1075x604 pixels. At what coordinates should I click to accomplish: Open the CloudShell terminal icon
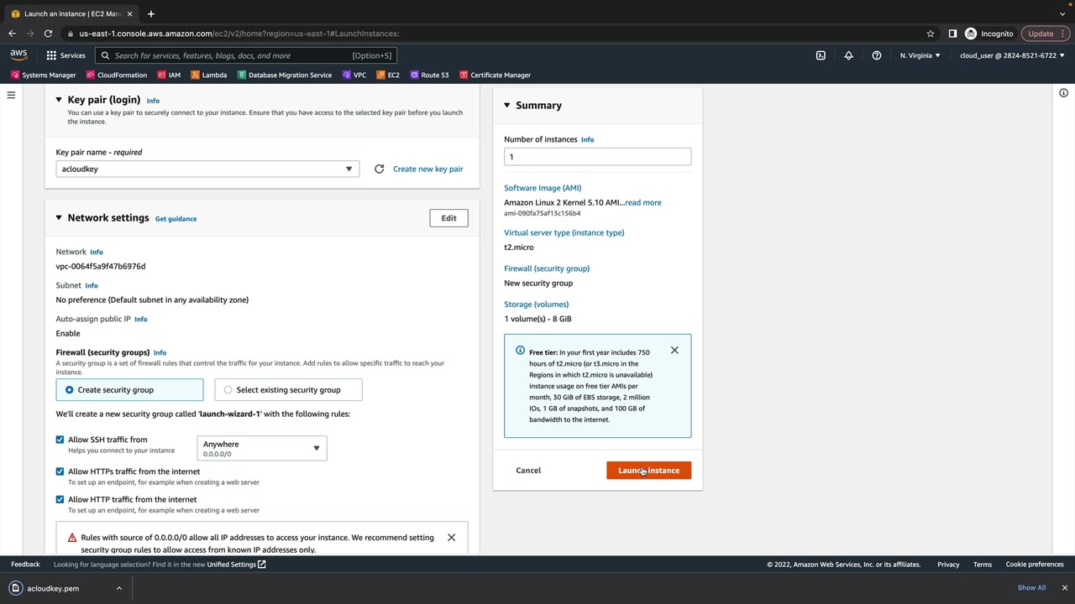pyautogui.click(x=821, y=55)
